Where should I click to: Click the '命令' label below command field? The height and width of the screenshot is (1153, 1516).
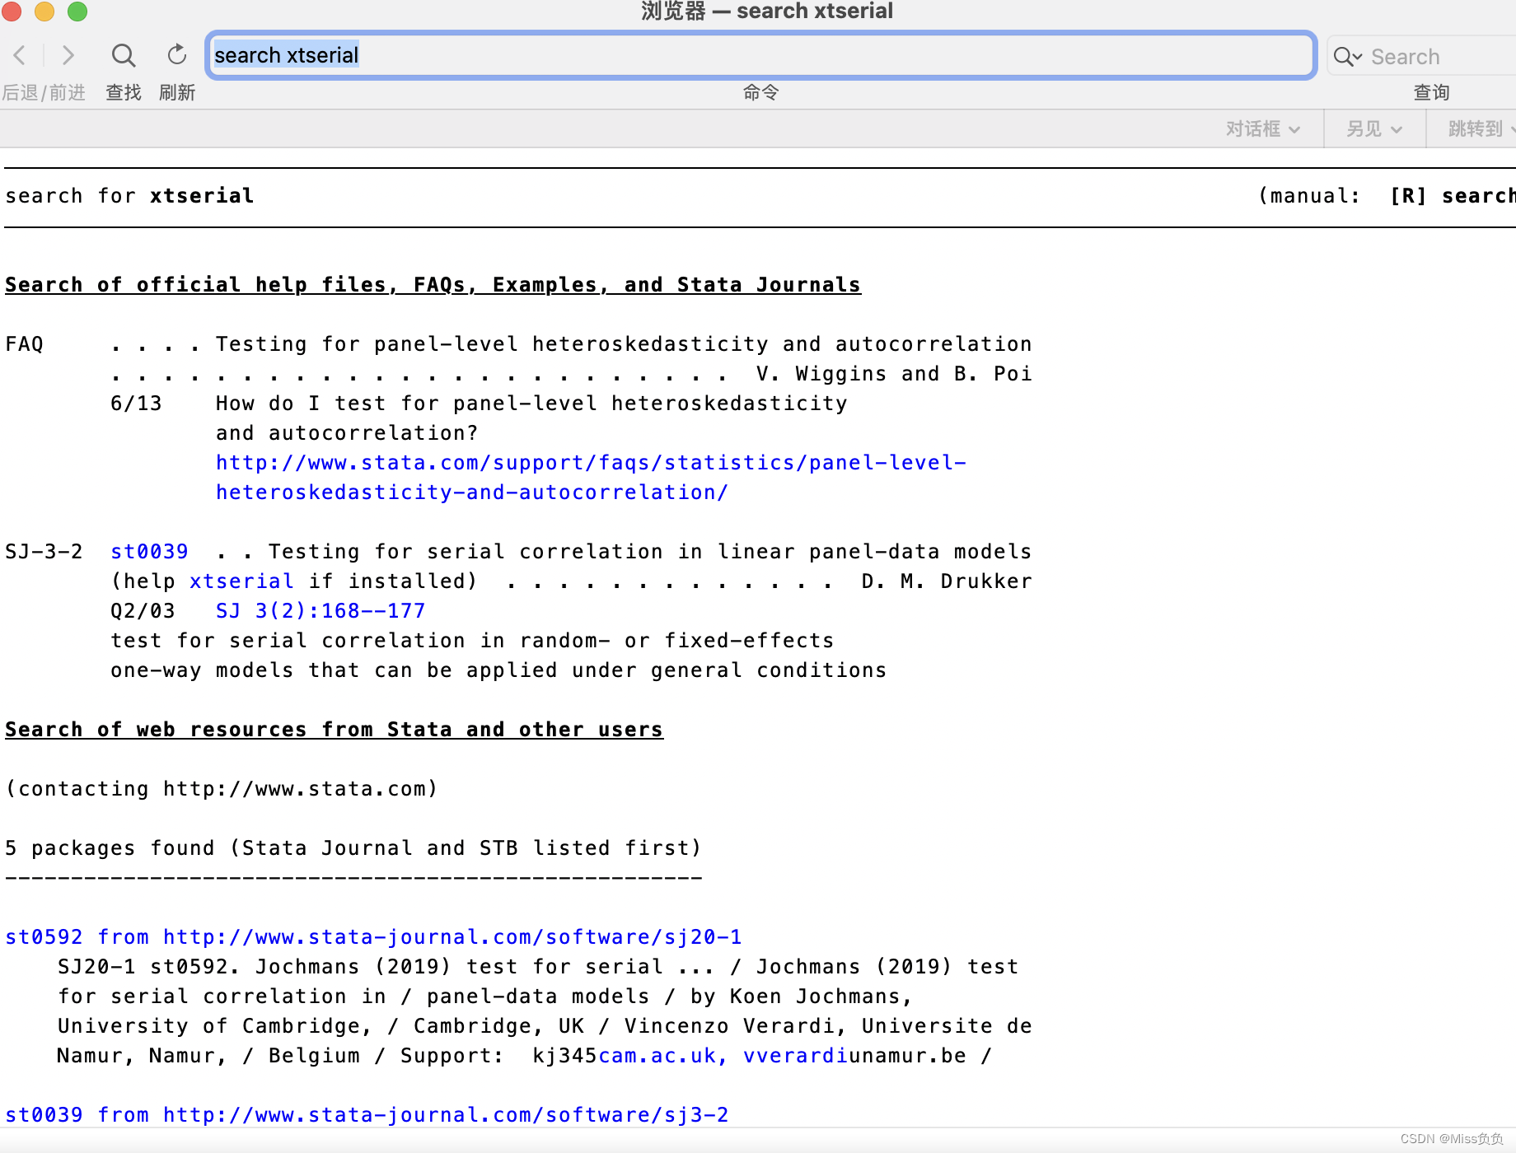[760, 92]
